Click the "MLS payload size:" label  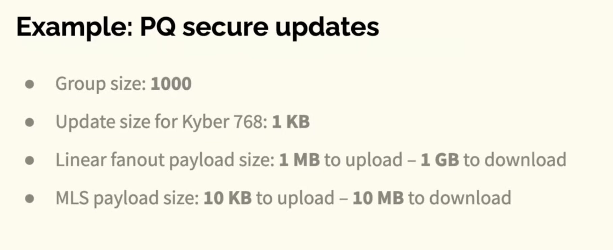pyautogui.click(x=127, y=198)
